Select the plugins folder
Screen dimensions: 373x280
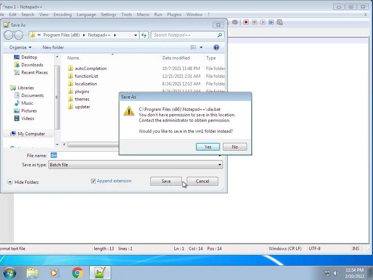click(82, 92)
